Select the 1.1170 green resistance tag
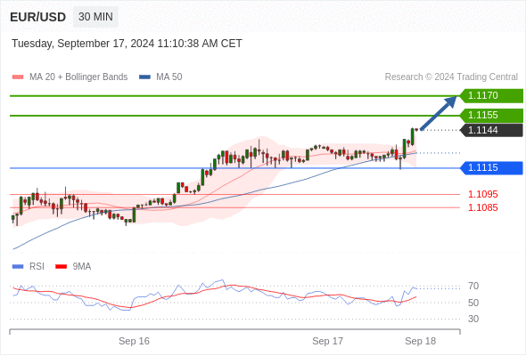Viewport: 526px width, 356px height. pyautogui.click(x=491, y=96)
